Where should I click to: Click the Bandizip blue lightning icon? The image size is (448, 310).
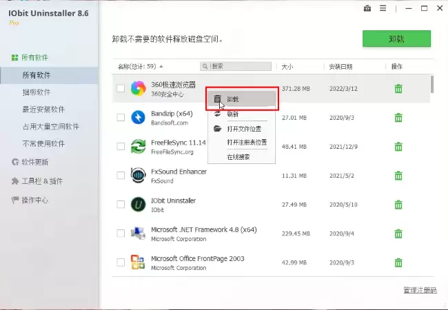click(x=139, y=117)
